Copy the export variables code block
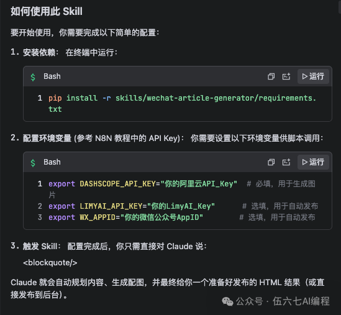Image resolution: width=341 pixels, height=315 pixels. 271,162
